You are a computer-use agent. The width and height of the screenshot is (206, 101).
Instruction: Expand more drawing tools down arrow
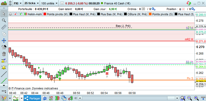(4, 86)
